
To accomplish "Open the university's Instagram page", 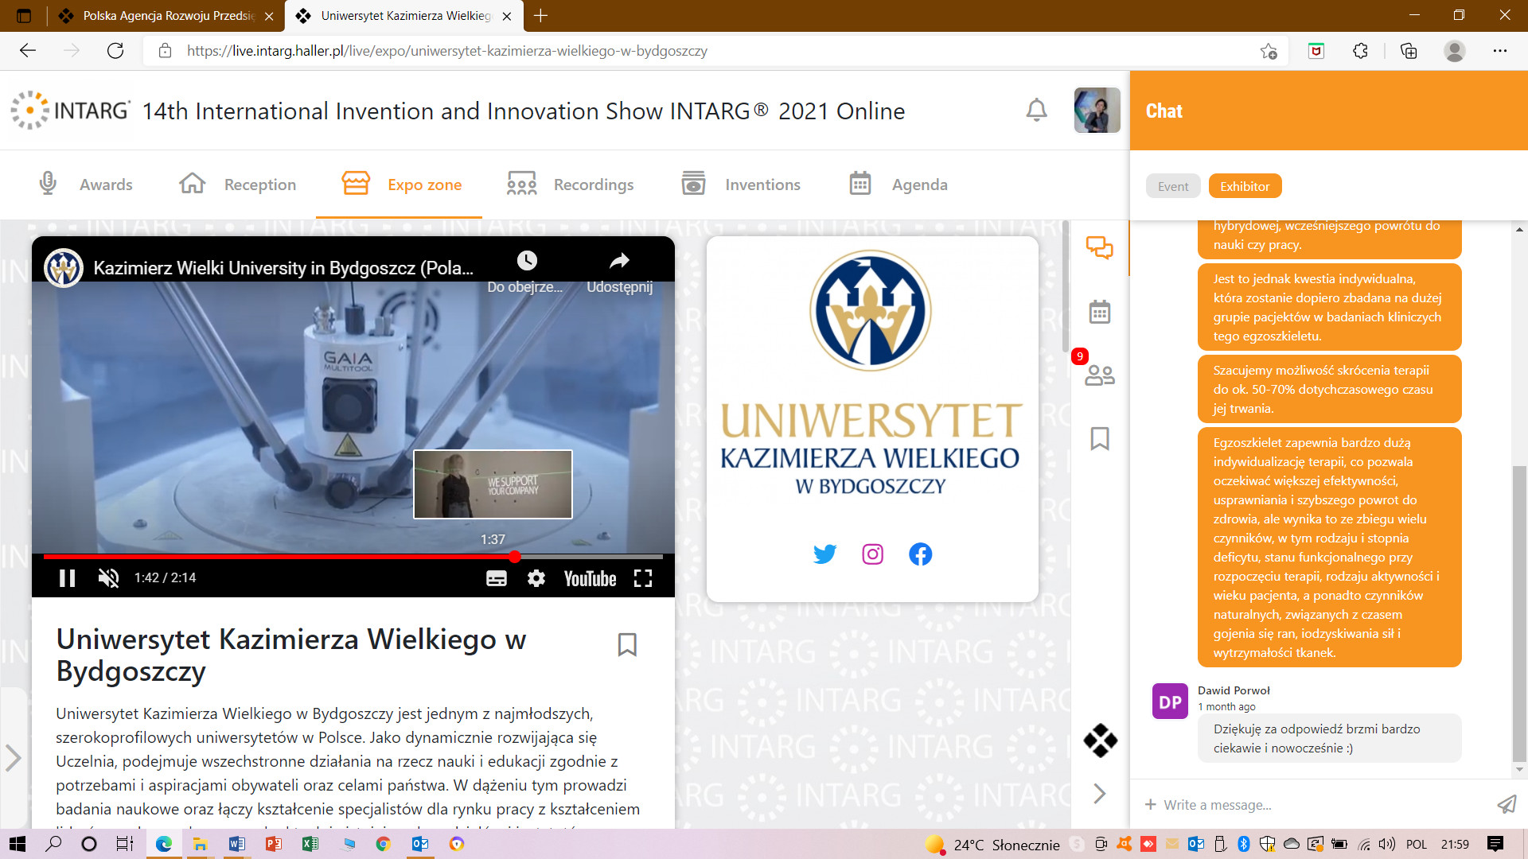I will coord(872,554).
